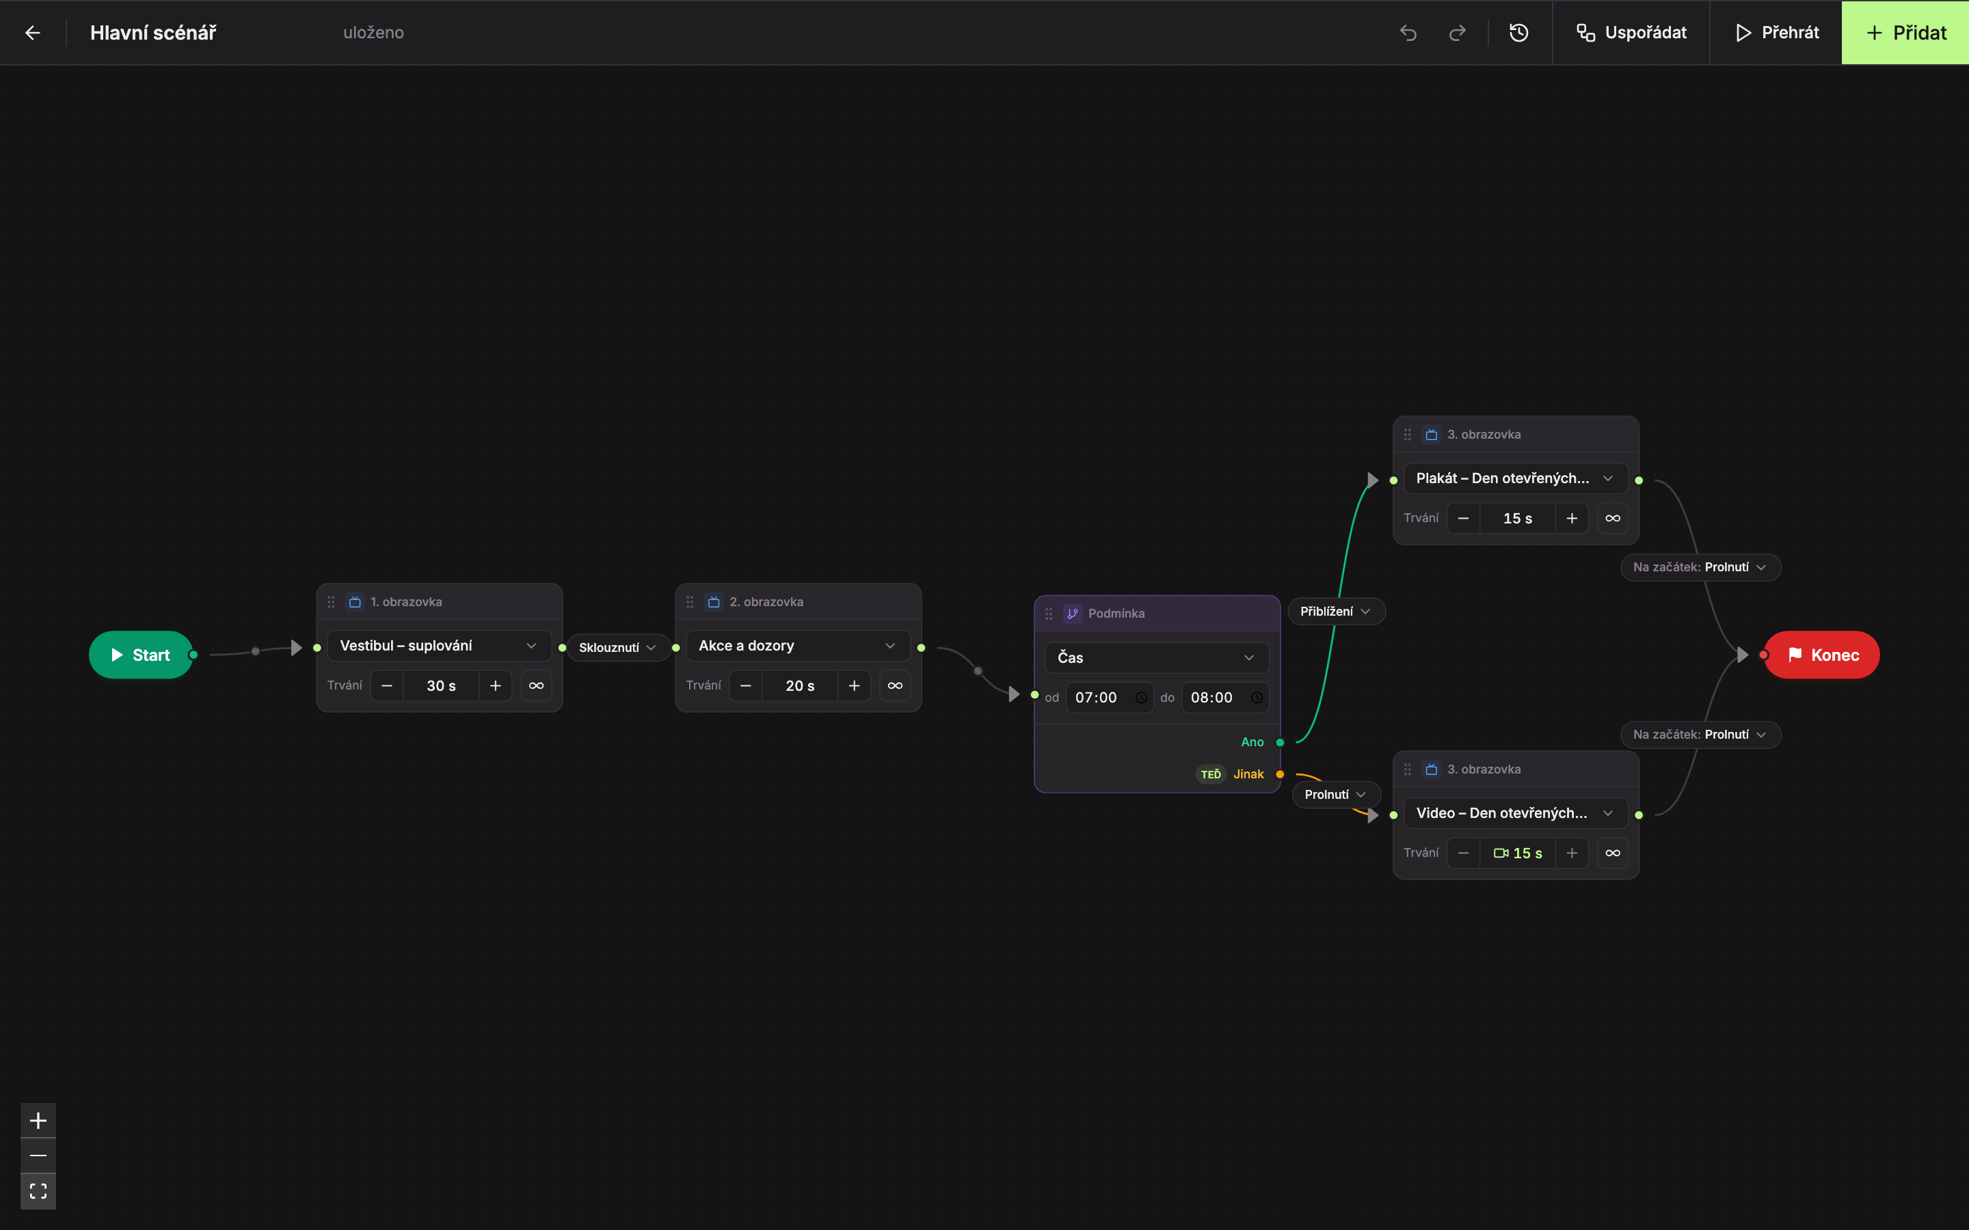Open the Akce a dozory dropdown
The width and height of the screenshot is (1969, 1230).
click(x=798, y=646)
